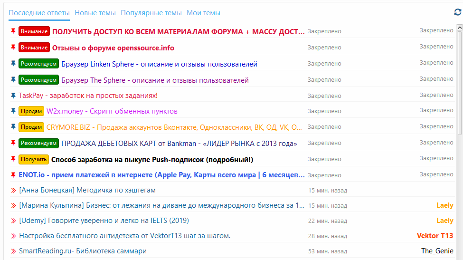Open The_Genie user profile
Screen dimensions: 463x260
tap(437, 251)
